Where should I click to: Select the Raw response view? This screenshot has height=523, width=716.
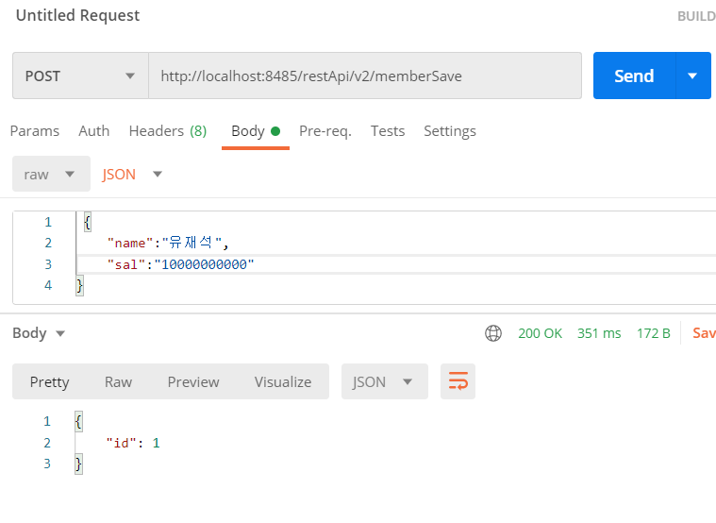(118, 381)
